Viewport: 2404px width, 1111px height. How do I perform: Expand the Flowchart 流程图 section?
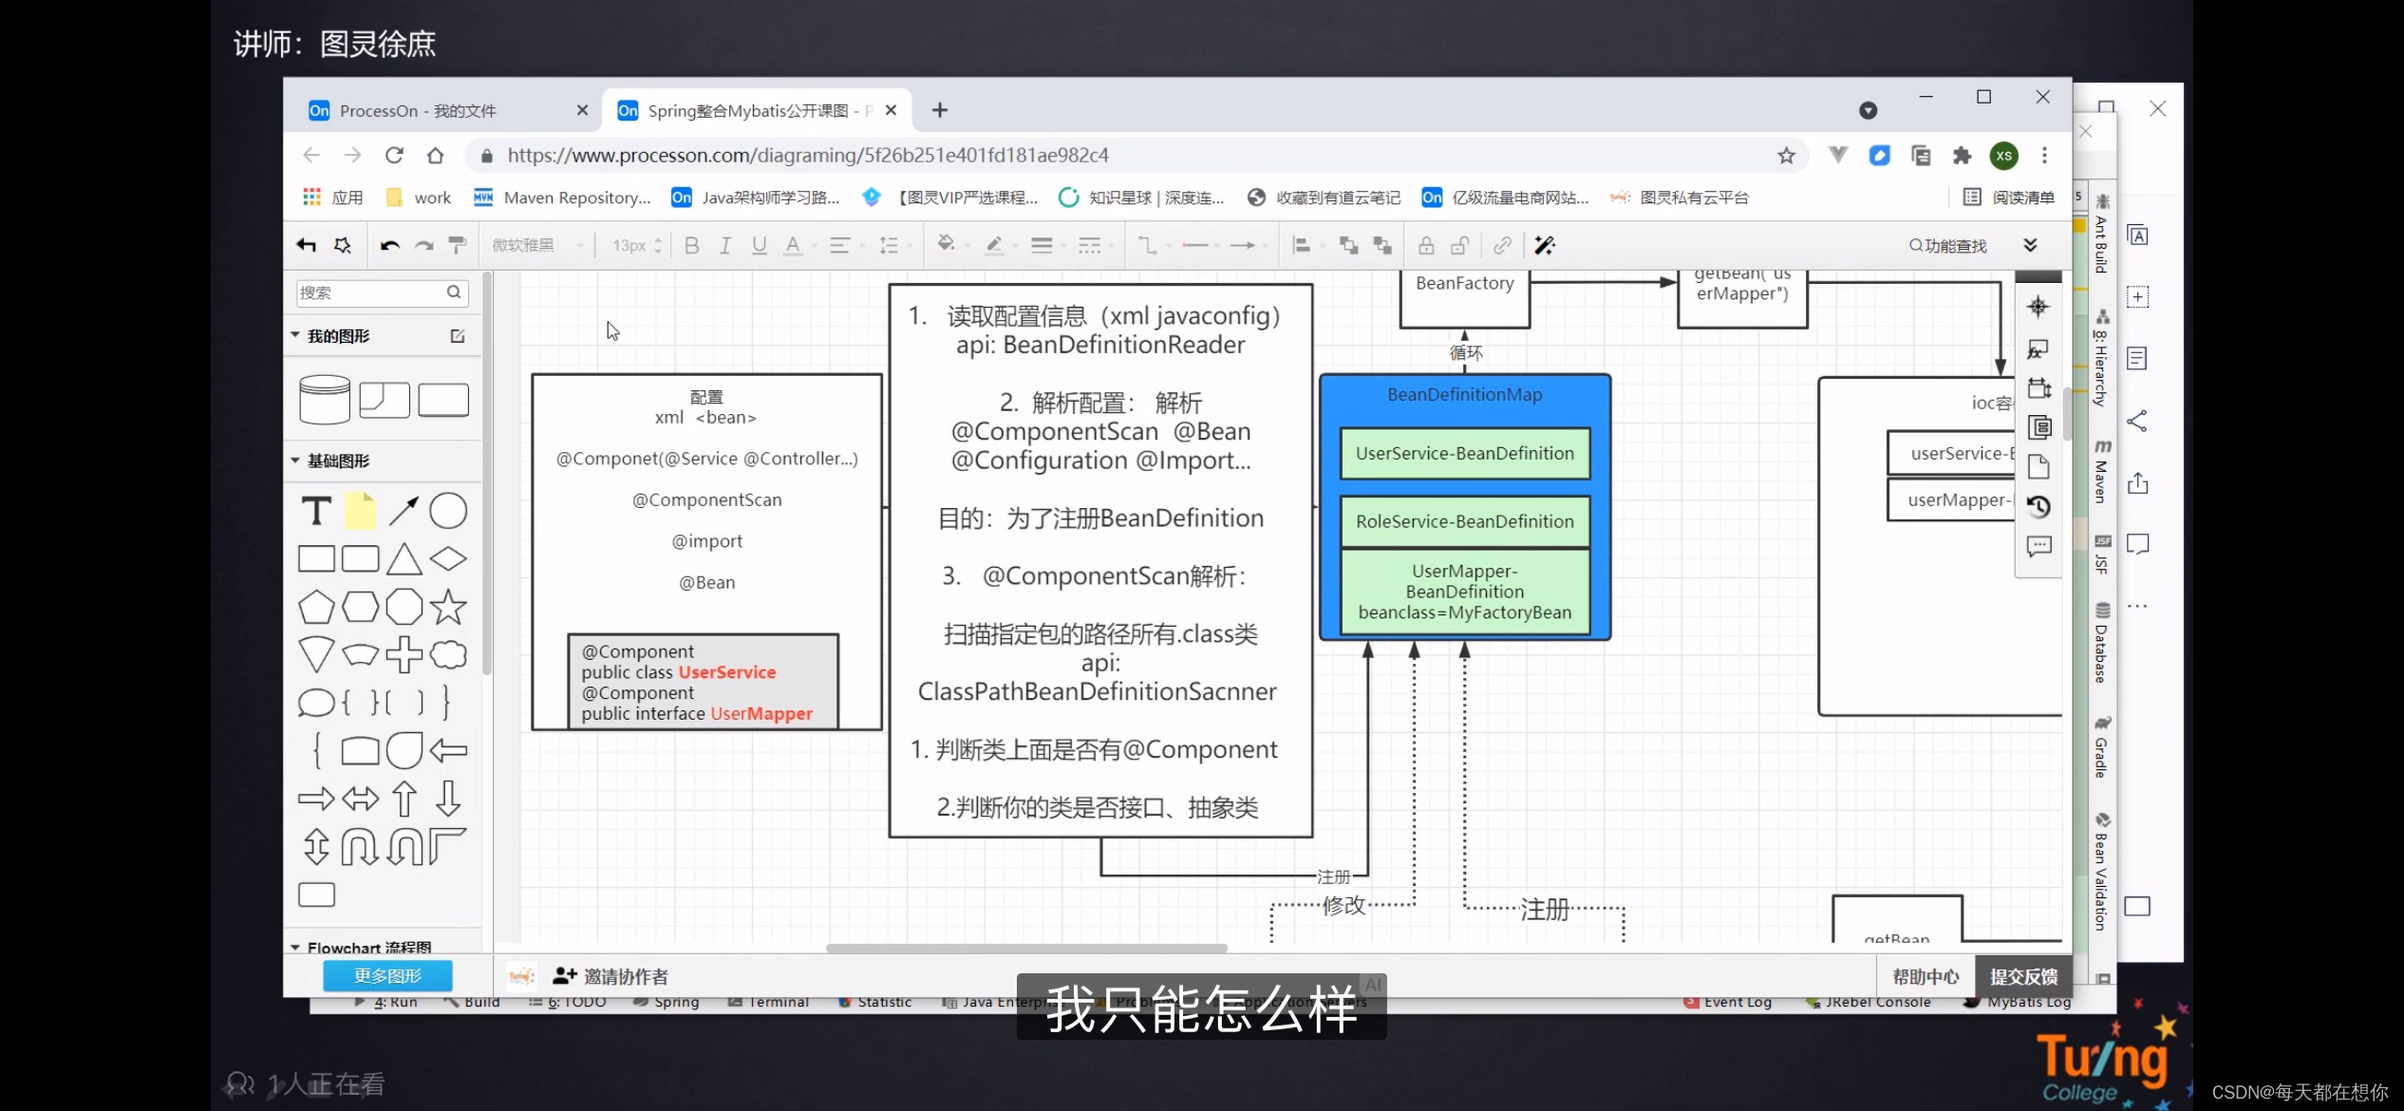pos(295,947)
